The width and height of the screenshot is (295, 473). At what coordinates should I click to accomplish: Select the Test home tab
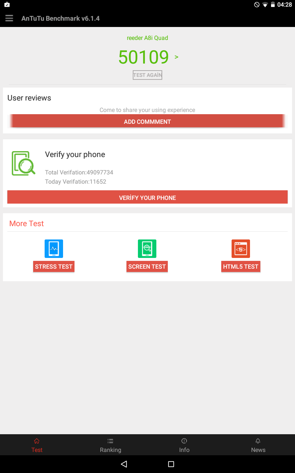point(37,445)
